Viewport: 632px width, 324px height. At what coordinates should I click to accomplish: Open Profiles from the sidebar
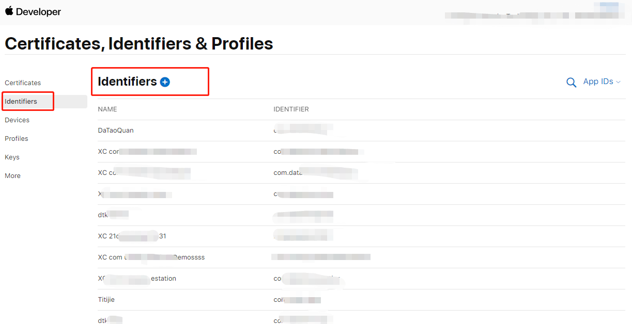coord(17,138)
